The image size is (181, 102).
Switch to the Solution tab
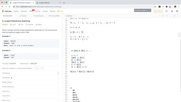point(23,16)
